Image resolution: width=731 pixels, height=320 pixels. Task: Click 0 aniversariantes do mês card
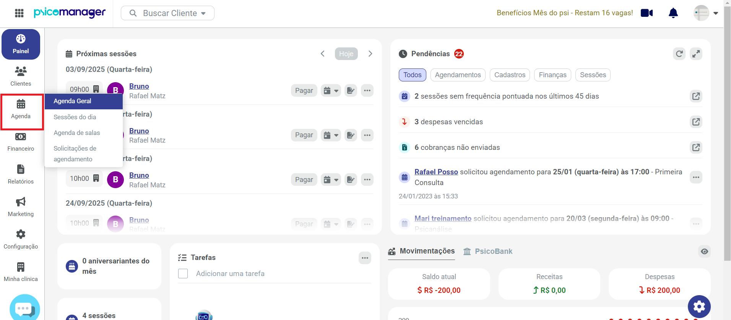[109, 266]
